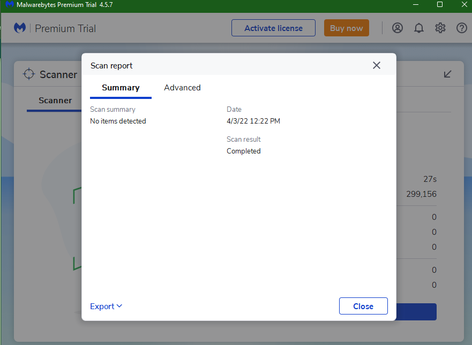Select the Scanner tab behind the dialog

click(55, 101)
